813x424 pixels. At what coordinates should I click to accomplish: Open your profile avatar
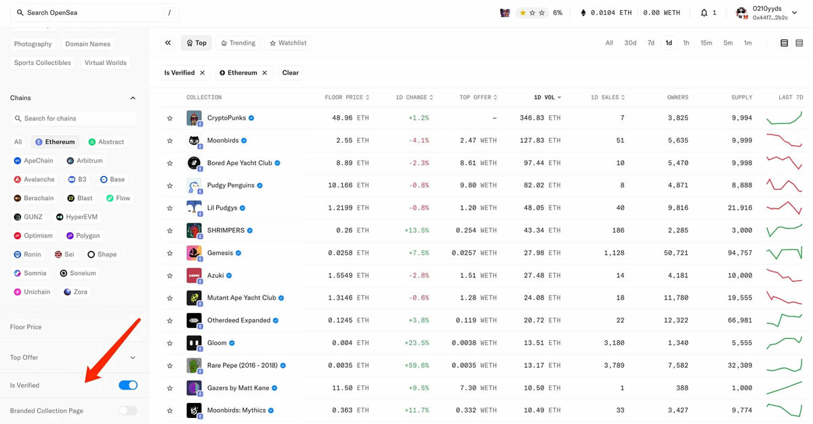coord(741,12)
